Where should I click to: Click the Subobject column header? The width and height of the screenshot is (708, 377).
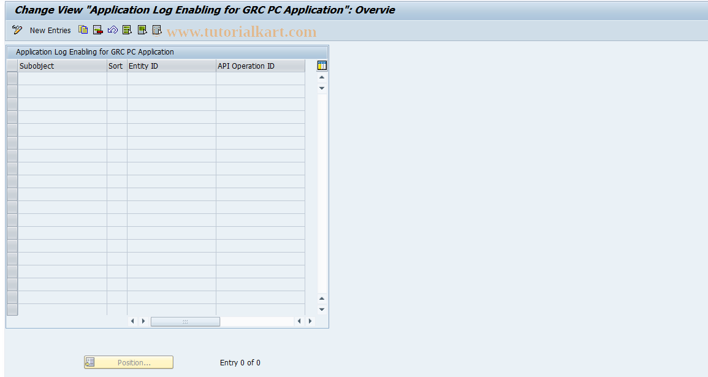[63, 66]
